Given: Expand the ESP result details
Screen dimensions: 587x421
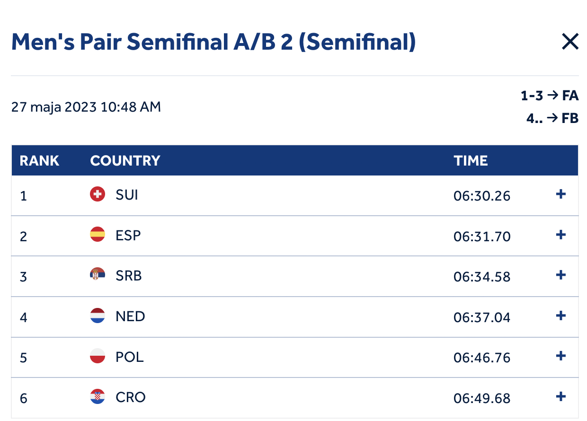Looking at the screenshot, I should click(561, 235).
